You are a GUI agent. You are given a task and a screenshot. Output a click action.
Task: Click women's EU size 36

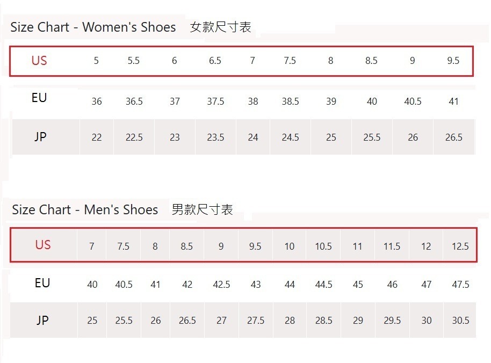[x=97, y=101]
